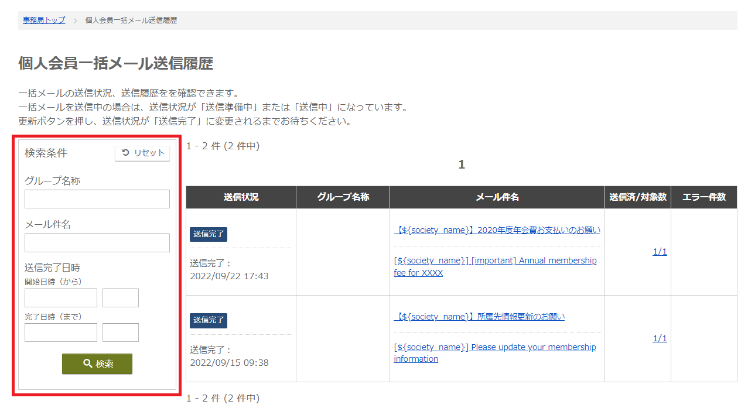
Task: Click the green 検索 button
Action: (97, 364)
